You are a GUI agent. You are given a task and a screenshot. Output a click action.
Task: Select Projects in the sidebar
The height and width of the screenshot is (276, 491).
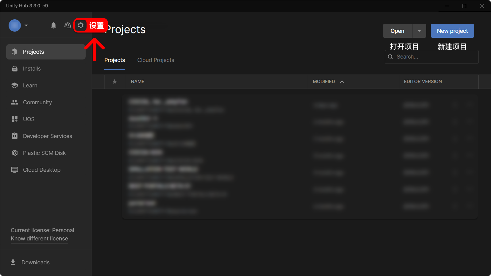pos(46,52)
